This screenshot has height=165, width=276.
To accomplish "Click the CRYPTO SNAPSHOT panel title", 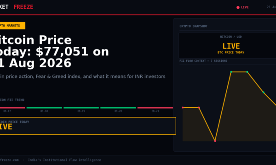I will tap(194, 26).
